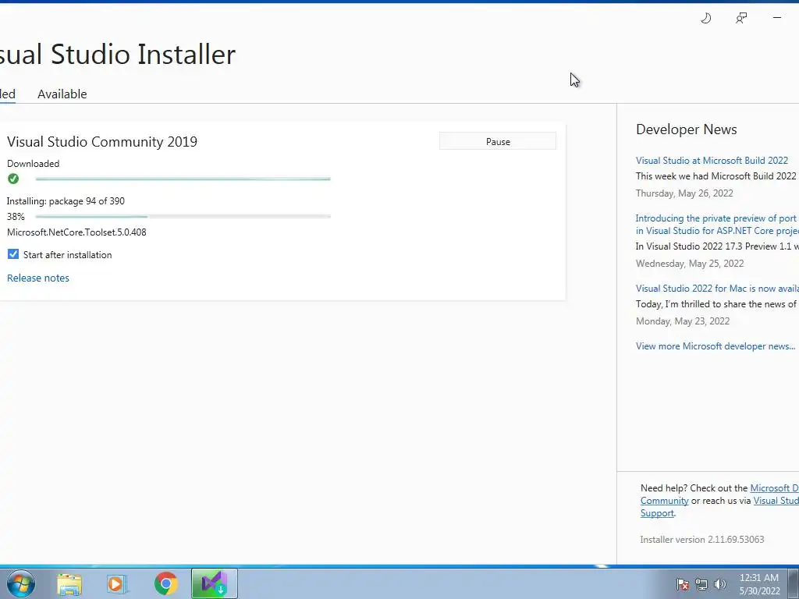Open Google Chrome from the taskbar
Viewport: 799px width, 599px height.
pos(165,583)
